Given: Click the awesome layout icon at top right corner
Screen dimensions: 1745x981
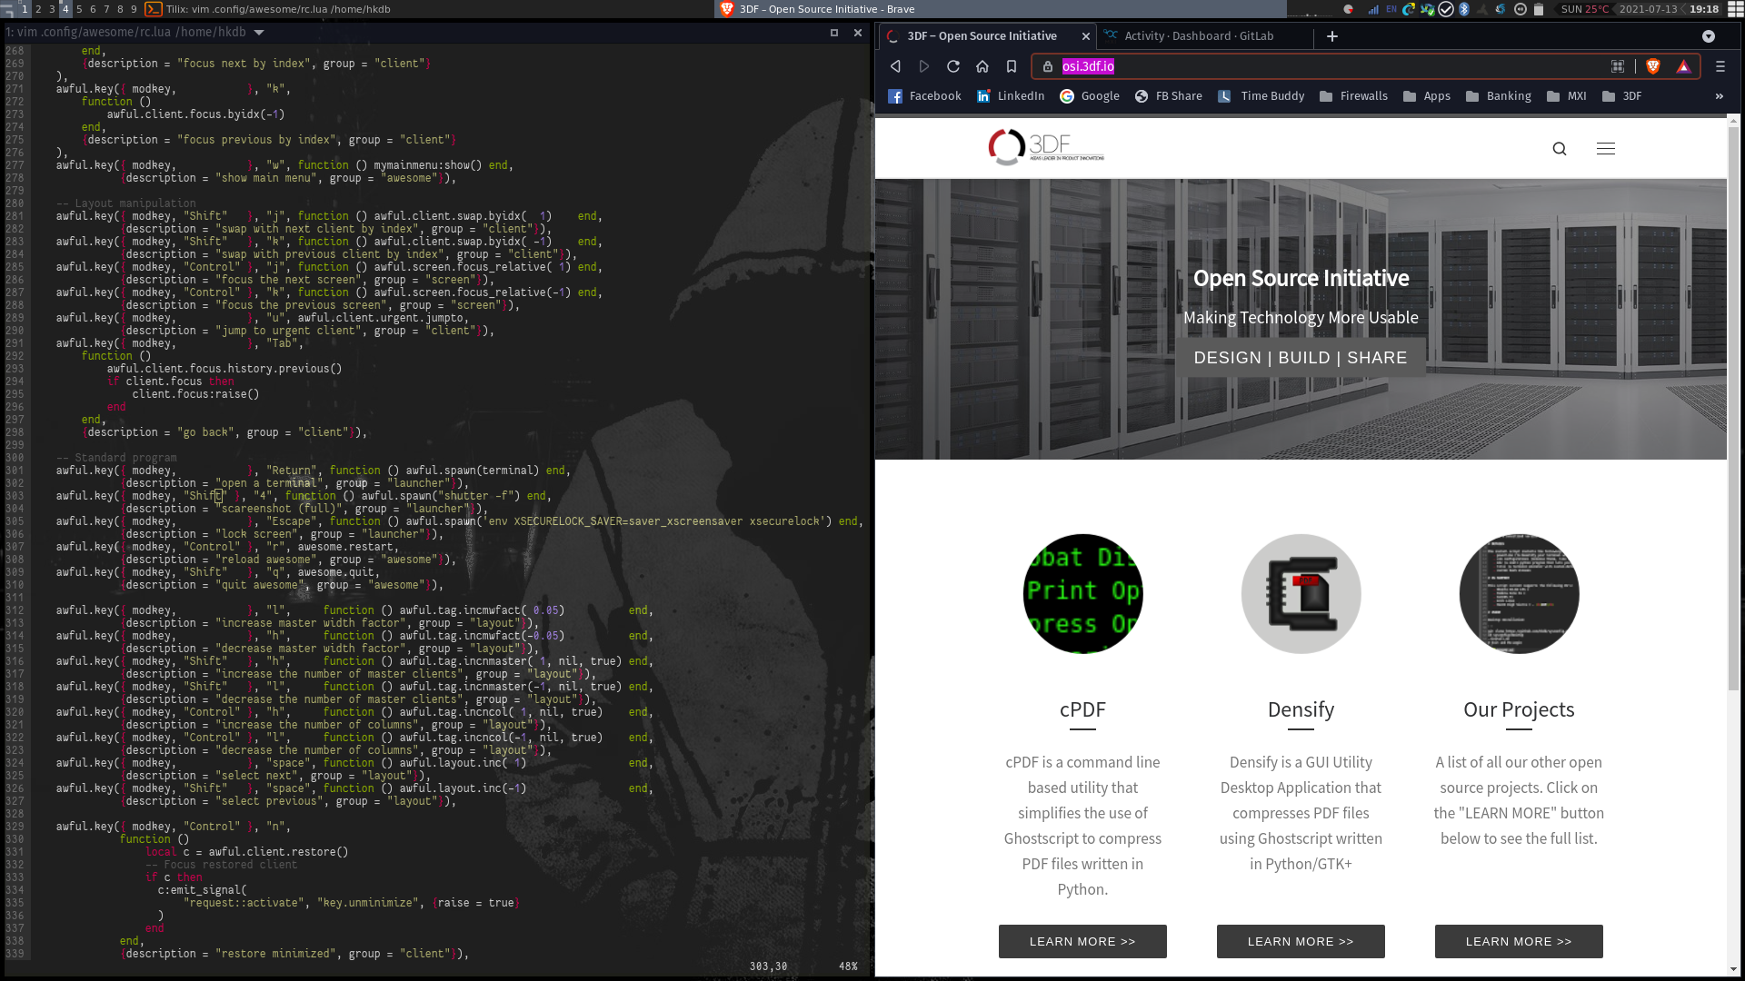Looking at the screenshot, I should point(1734,9).
